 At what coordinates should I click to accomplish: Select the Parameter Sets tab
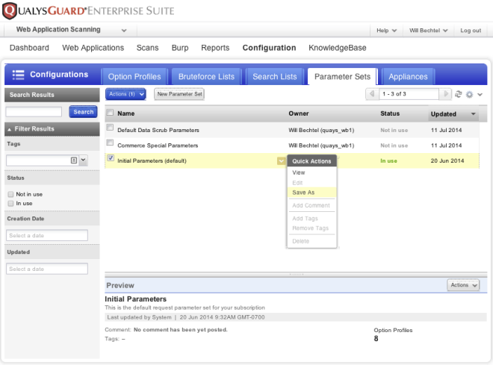tap(342, 77)
